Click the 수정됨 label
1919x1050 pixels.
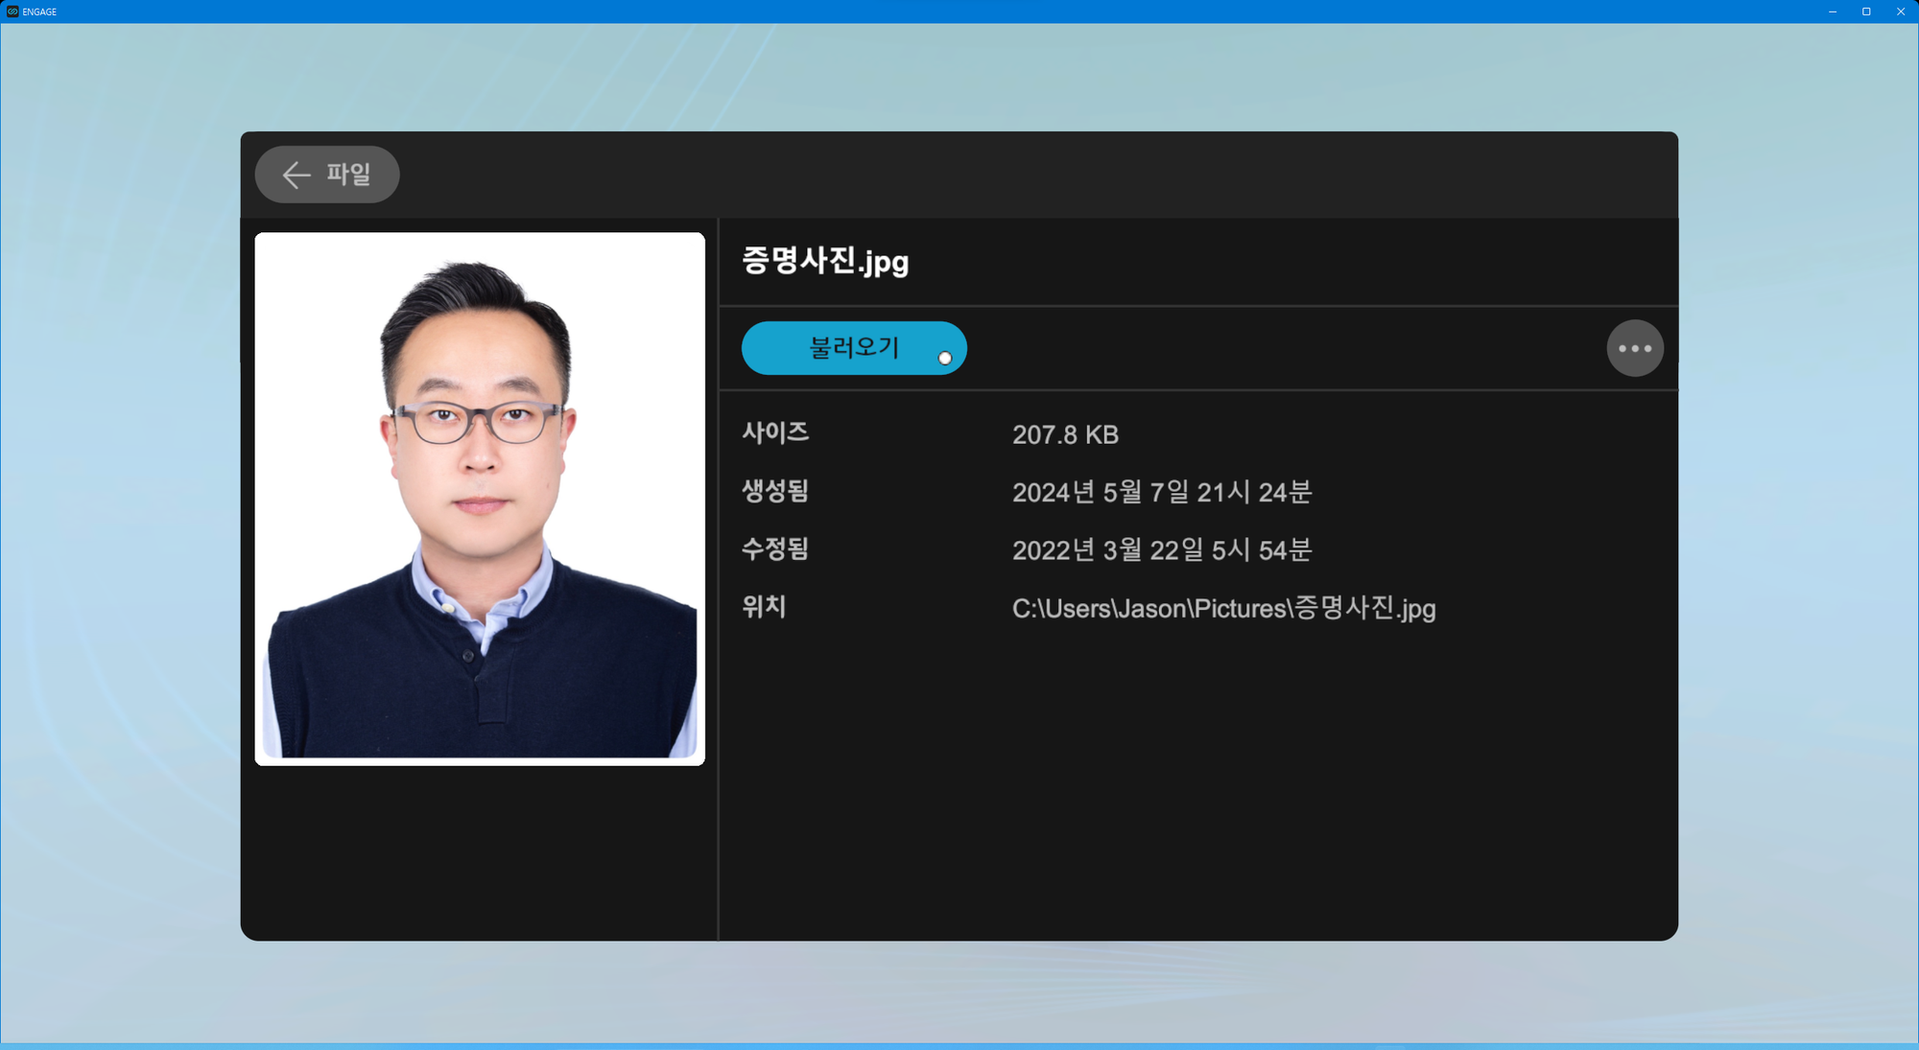[x=775, y=549]
